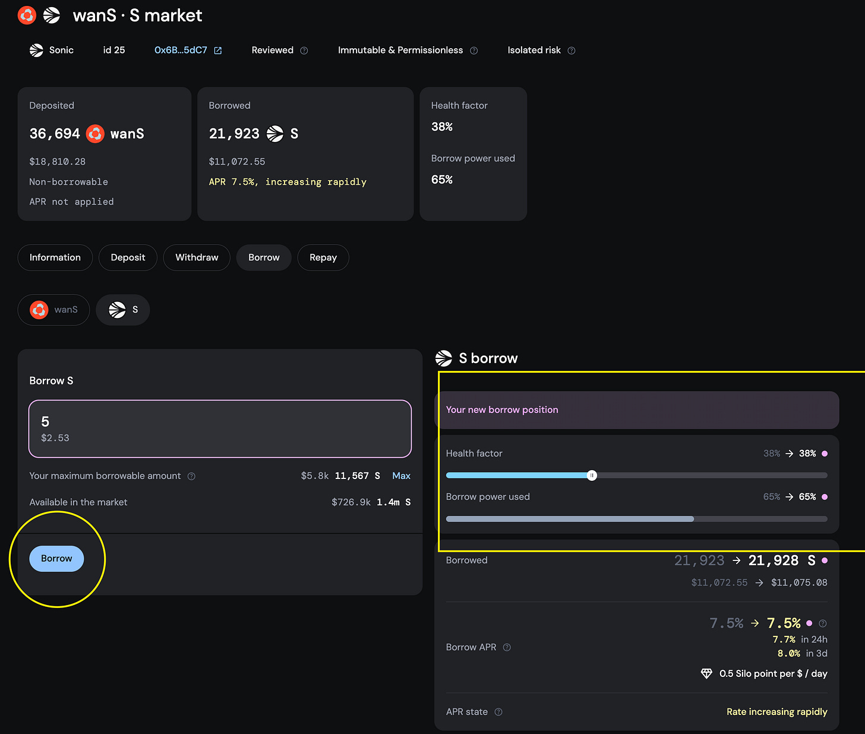Click the Max link

pos(401,476)
